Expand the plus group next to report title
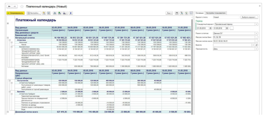Image resolution: width=269 pixels, height=123 pixels. (8, 23)
